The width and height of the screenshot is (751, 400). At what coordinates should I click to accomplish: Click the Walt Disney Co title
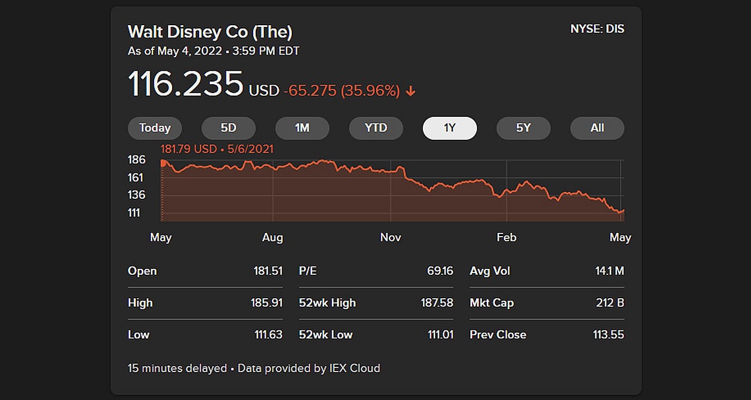point(210,32)
